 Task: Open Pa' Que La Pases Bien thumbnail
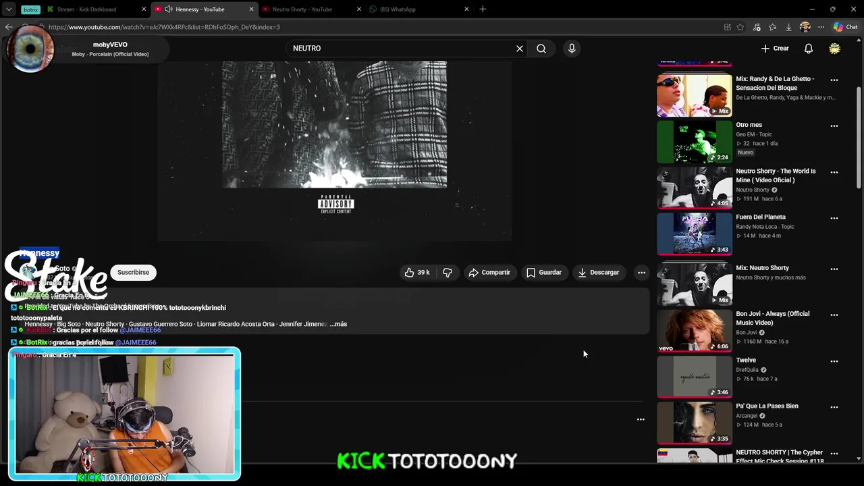coord(695,423)
